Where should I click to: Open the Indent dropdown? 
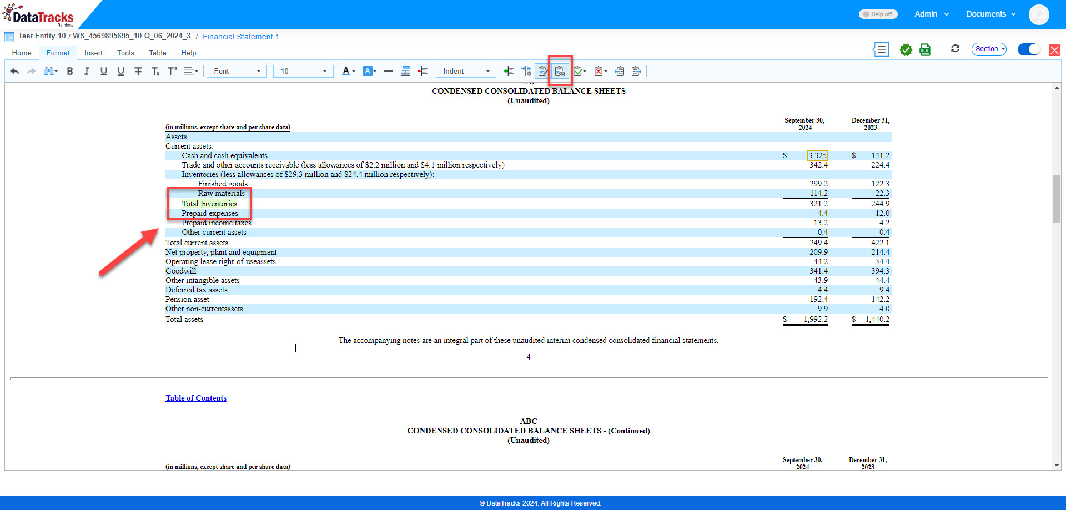[466, 71]
